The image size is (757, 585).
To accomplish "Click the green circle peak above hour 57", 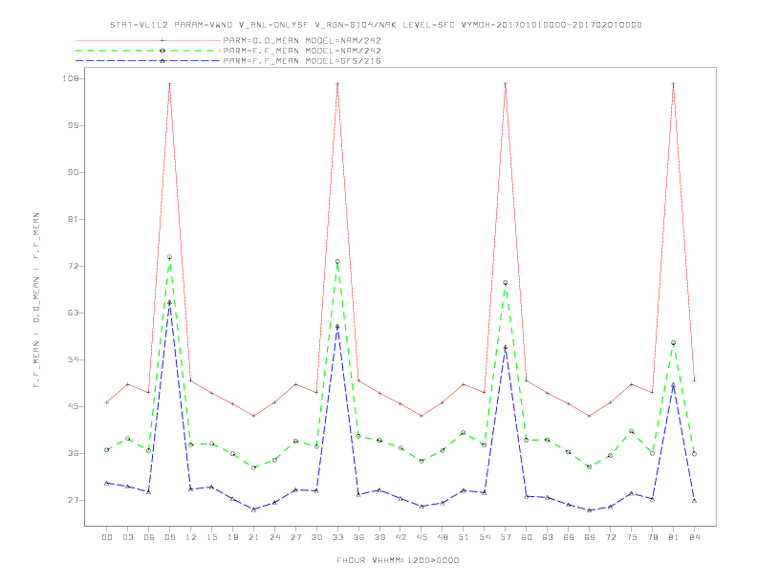I will [505, 282].
